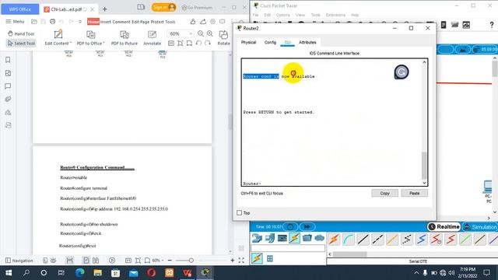498x280 pixels.
Task: Enable the Top checkbox in Router2
Action: click(x=240, y=212)
